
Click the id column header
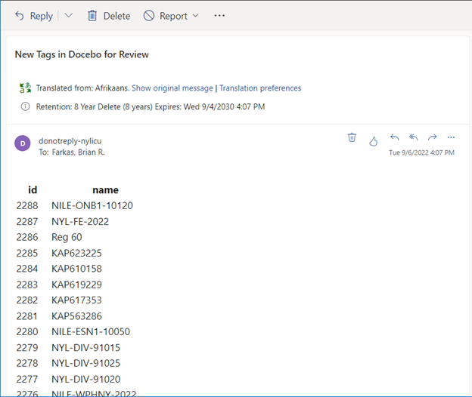tap(33, 189)
